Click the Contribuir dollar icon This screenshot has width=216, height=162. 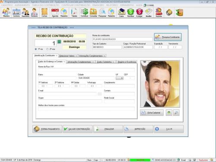coord(84,13)
